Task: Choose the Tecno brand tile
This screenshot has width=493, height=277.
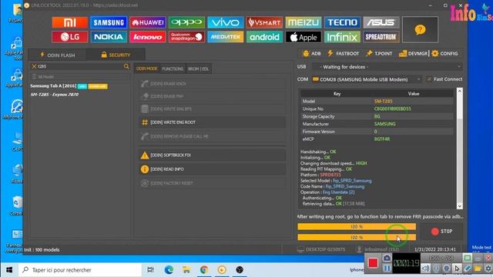Action: point(342,22)
